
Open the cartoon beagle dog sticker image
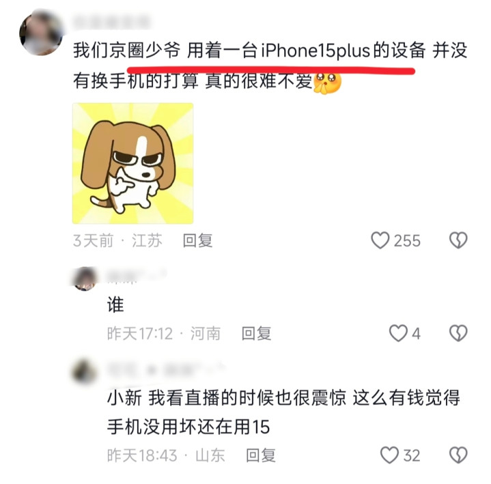coord(132,163)
